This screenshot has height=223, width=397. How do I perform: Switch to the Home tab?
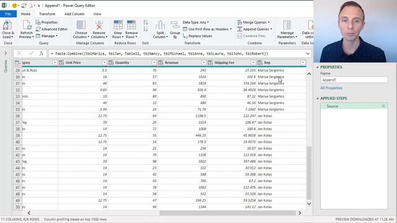[x=25, y=14]
